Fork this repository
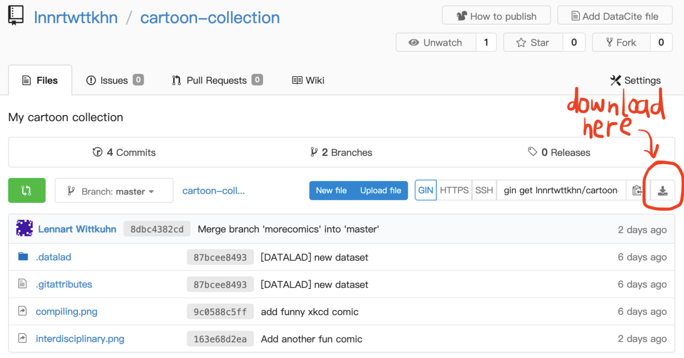684x358 pixels. point(621,43)
